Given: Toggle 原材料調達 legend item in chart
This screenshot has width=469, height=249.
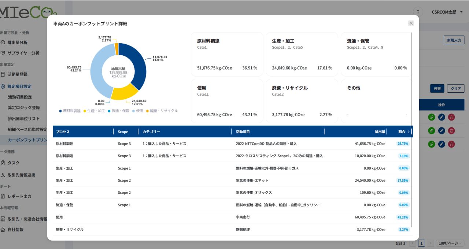Looking at the screenshot, I should [70, 111].
